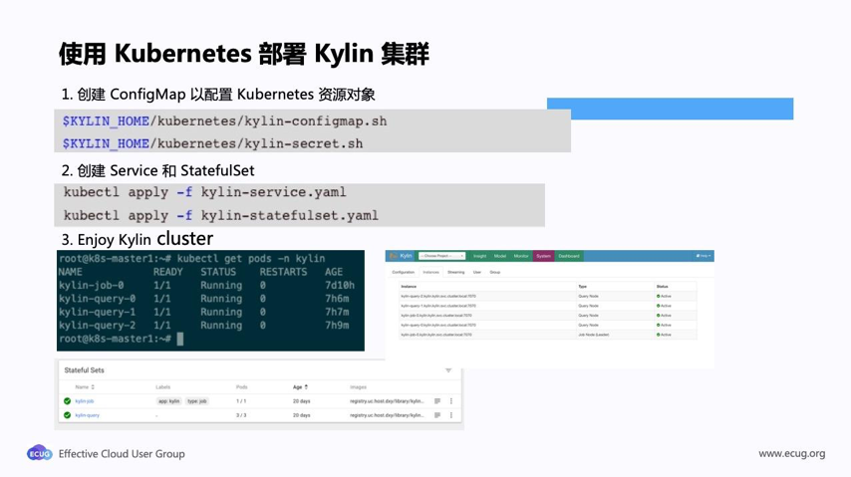
Task: Select the System menu in Kylin
Action: pyautogui.click(x=543, y=256)
